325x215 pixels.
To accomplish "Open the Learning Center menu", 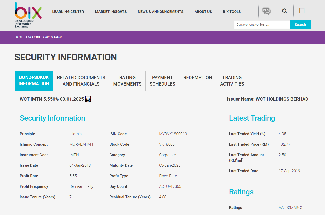I will 68,12.
